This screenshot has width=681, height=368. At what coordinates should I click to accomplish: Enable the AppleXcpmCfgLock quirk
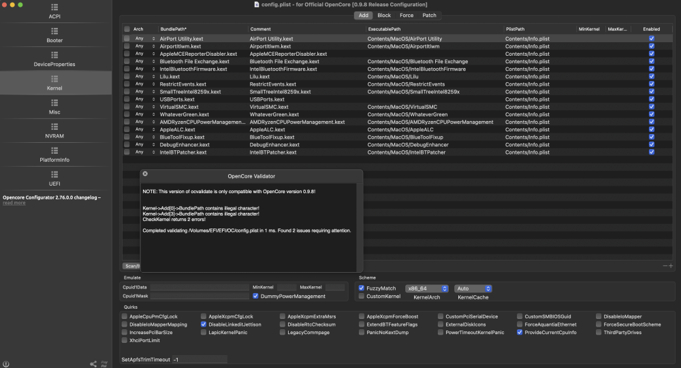tap(204, 316)
